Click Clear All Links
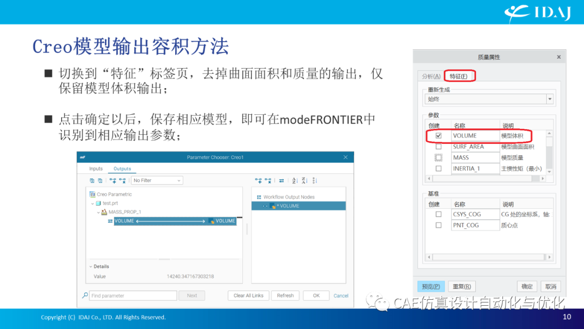 (248, 295)
